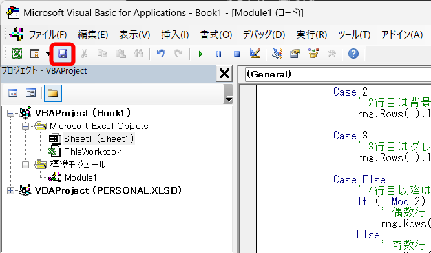This screenshot has width=431, height=253.
Task: Click the Case 2 code line
Action: [350, 92]
